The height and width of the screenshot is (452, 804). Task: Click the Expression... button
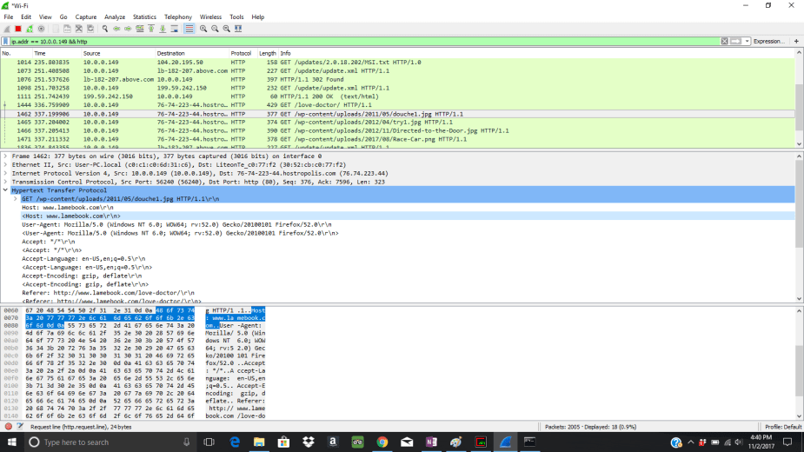click(x=768, y=41)
